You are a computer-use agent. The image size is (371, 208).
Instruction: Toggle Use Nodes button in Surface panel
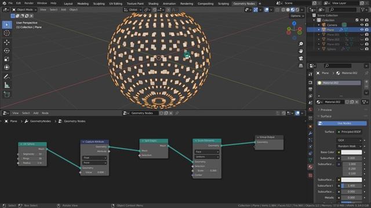pyautogui.click(x=342, y=123)
